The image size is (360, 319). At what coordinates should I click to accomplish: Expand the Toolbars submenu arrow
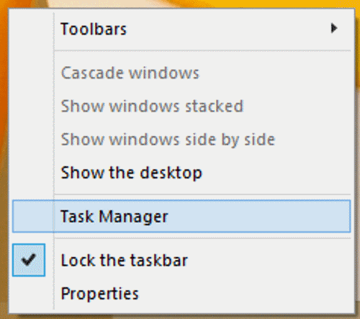333,28
